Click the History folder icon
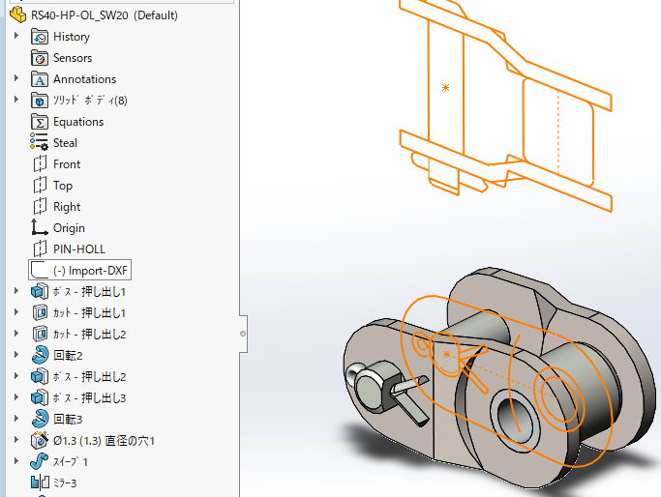The height and width of the screenshot is (497, 661). tap(40, 37)
